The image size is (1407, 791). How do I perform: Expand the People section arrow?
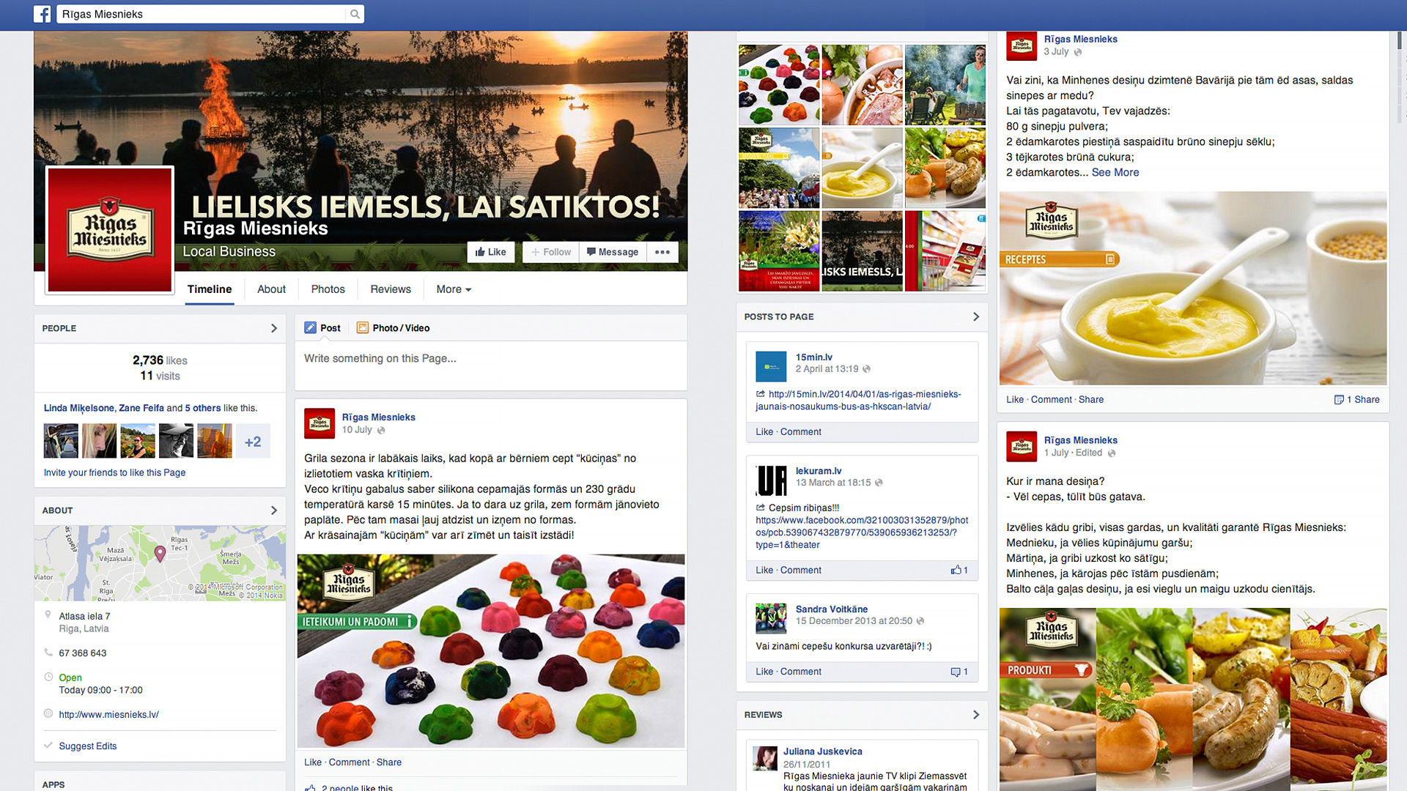(274, 328)
